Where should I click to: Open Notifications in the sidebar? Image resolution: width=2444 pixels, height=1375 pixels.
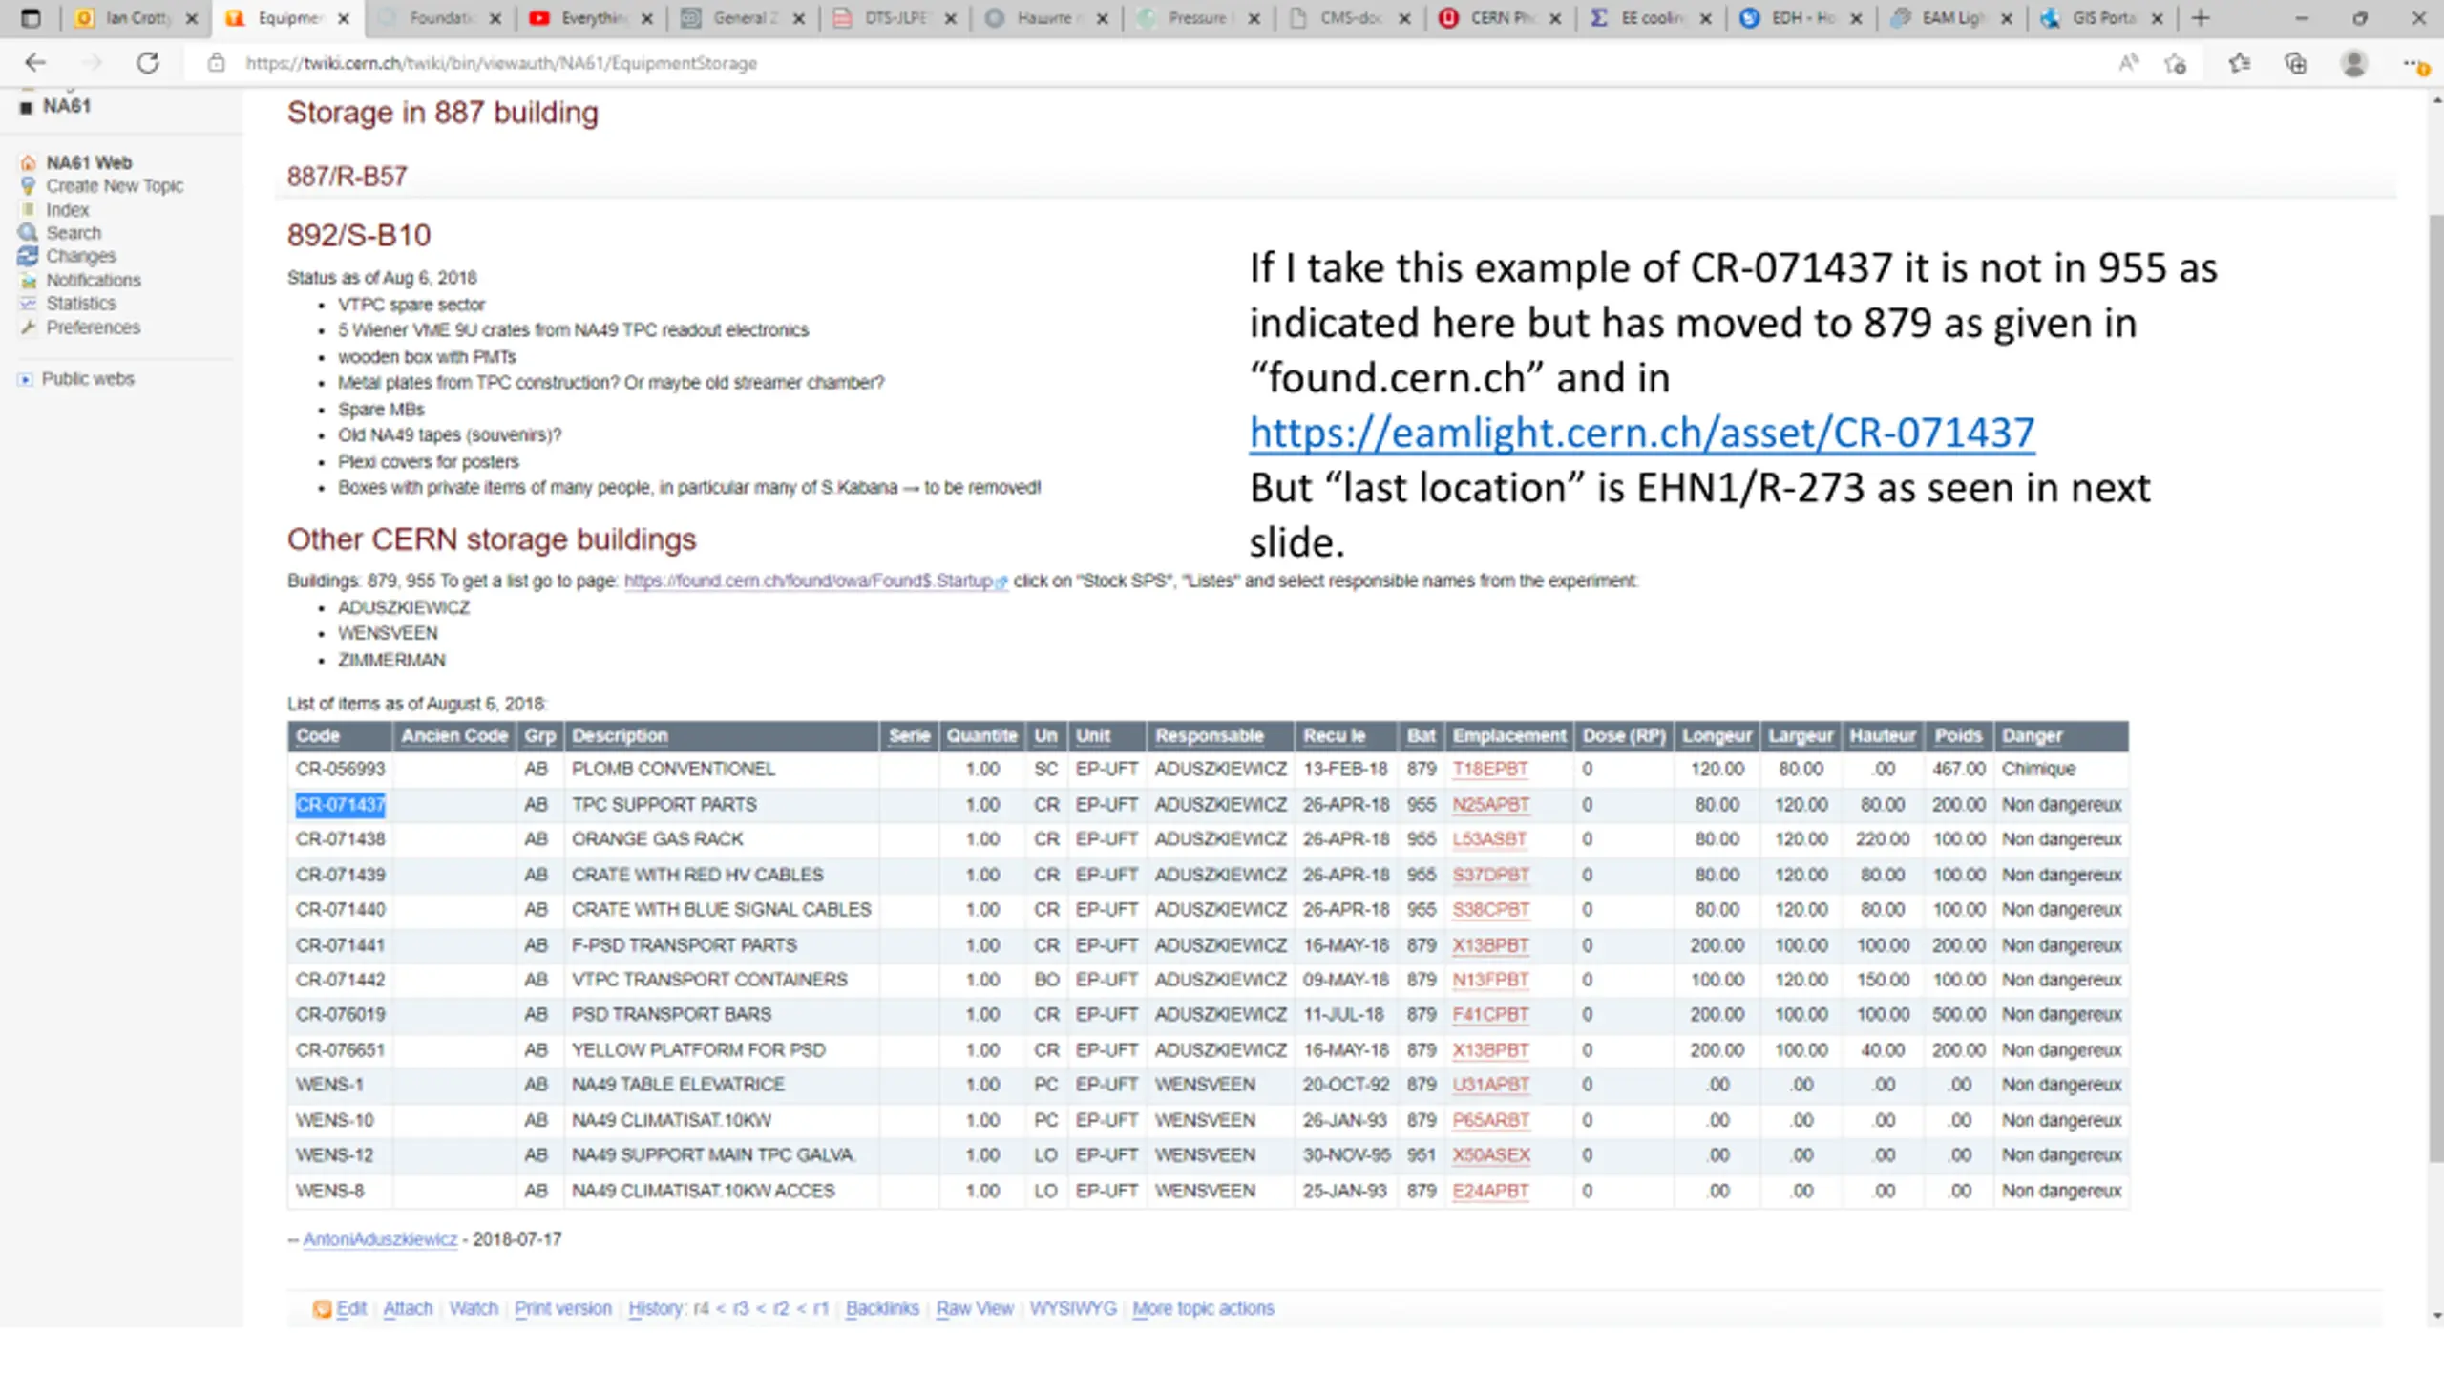click(94, 280)
